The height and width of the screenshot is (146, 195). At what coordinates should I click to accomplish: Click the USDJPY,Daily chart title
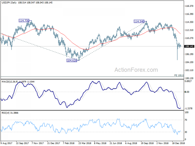(9, 3)
